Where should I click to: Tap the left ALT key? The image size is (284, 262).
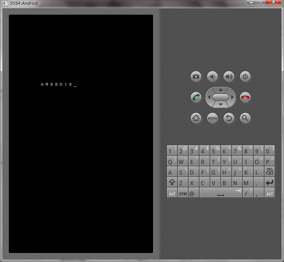click(172, 193)
